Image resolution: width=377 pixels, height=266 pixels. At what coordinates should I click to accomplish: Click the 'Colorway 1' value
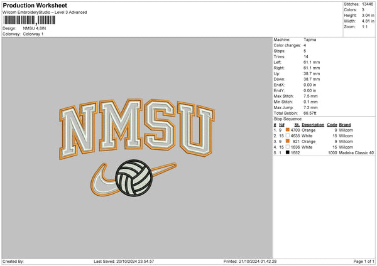(33, 34)
